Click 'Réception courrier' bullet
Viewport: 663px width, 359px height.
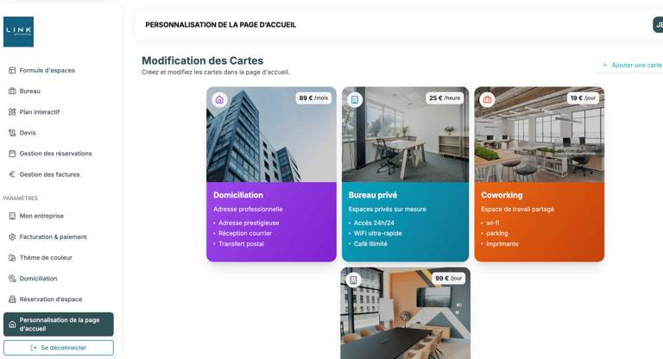tap(245, 233)
